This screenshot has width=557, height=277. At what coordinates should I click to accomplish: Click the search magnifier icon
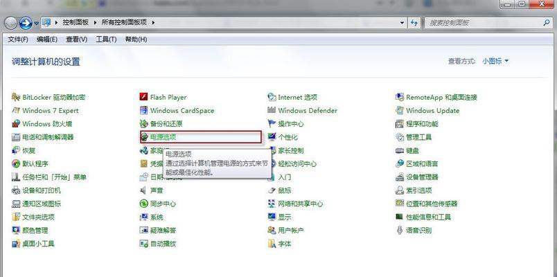[x=547, y=22]
